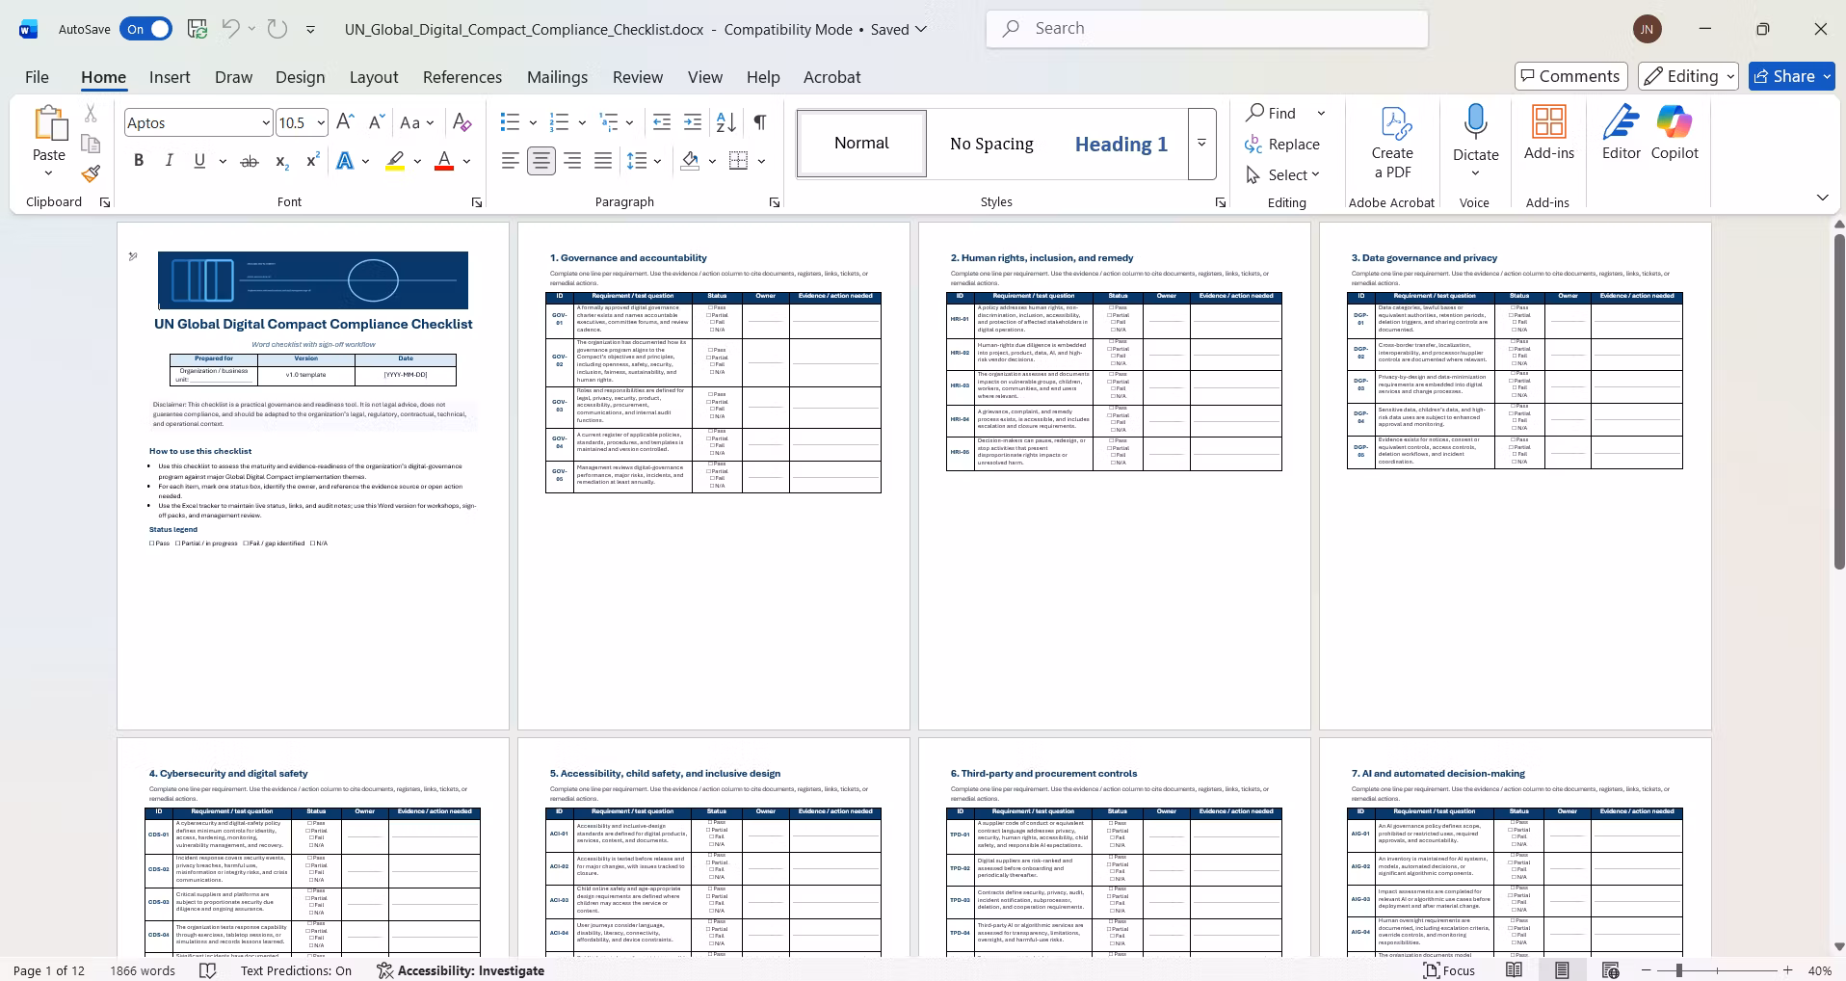Open the Editing mode dropdown
This screenshot has width=1846, height=981.
[x=1689, y=76]
